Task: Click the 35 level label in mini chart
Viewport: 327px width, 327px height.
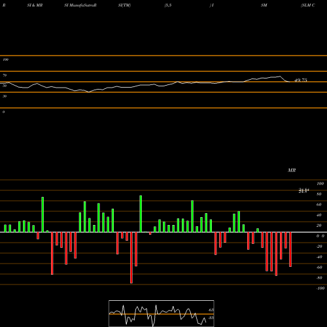Action: pyautogui.click(x=211, y=318)
